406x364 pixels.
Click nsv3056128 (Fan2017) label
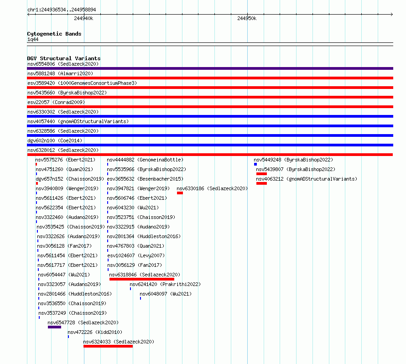[64, 246]
